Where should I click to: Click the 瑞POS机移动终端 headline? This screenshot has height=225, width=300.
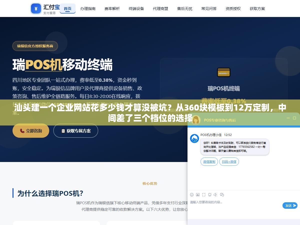pyautogui.click(x=62, y=65)
